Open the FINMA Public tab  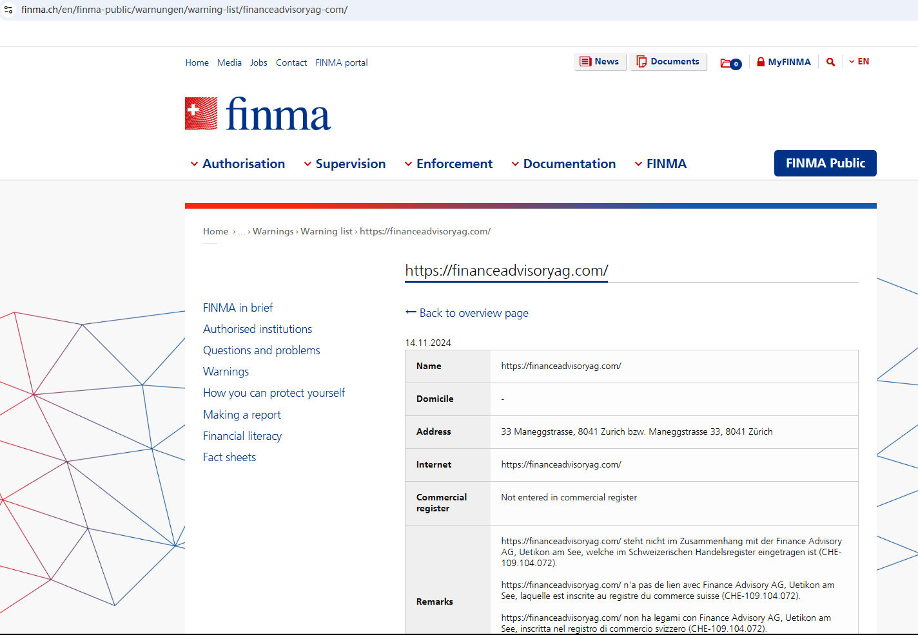(825, 163)
